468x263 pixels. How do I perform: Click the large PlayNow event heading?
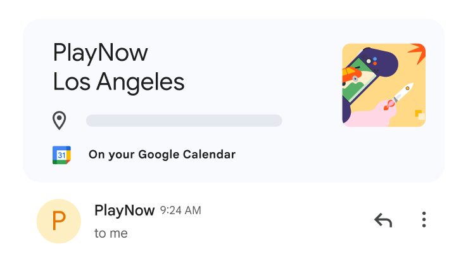click(x=100, y=52)
